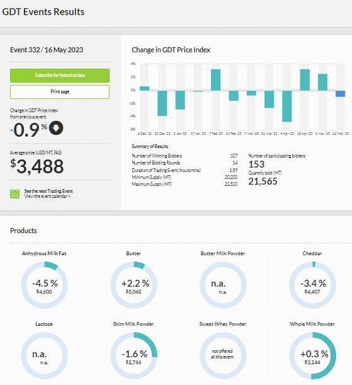This screenshot has height=385, width=352.
Task: Click the 4 Apr '23 chart bar
Action: [x=287, y=106]
